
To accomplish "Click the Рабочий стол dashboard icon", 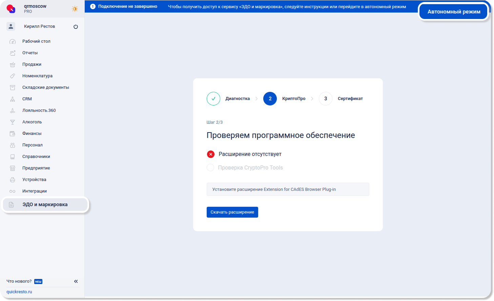I will coord(13,42).
